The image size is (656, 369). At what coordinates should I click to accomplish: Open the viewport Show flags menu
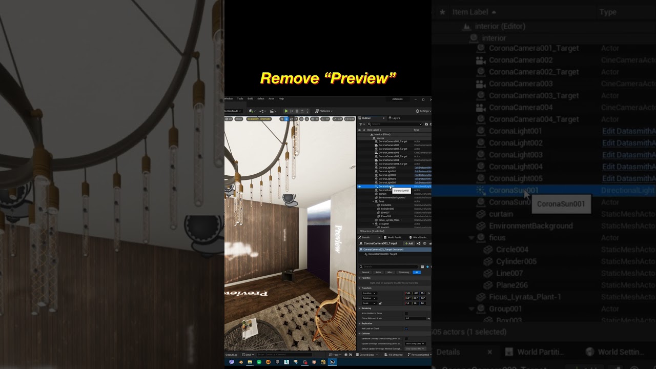239,119
